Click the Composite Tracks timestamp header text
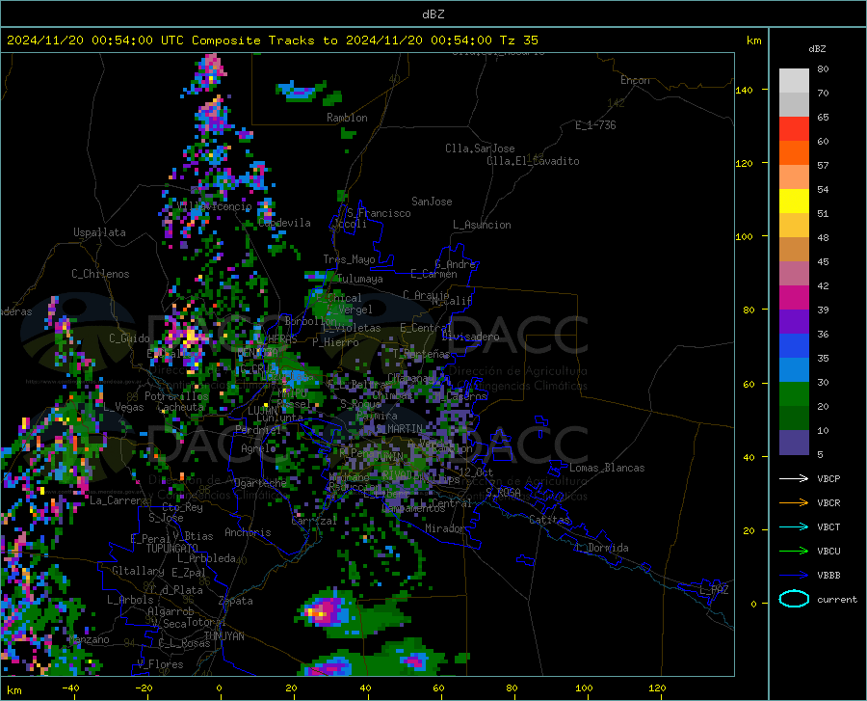 (273, 40)
